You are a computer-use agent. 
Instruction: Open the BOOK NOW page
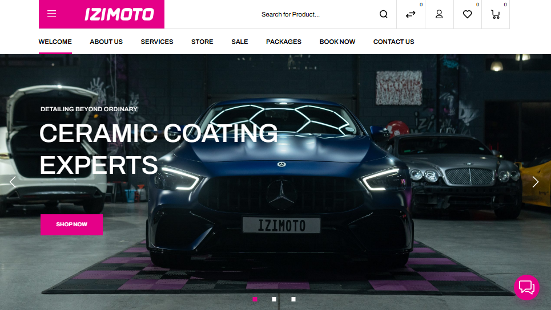pos(337,42)
